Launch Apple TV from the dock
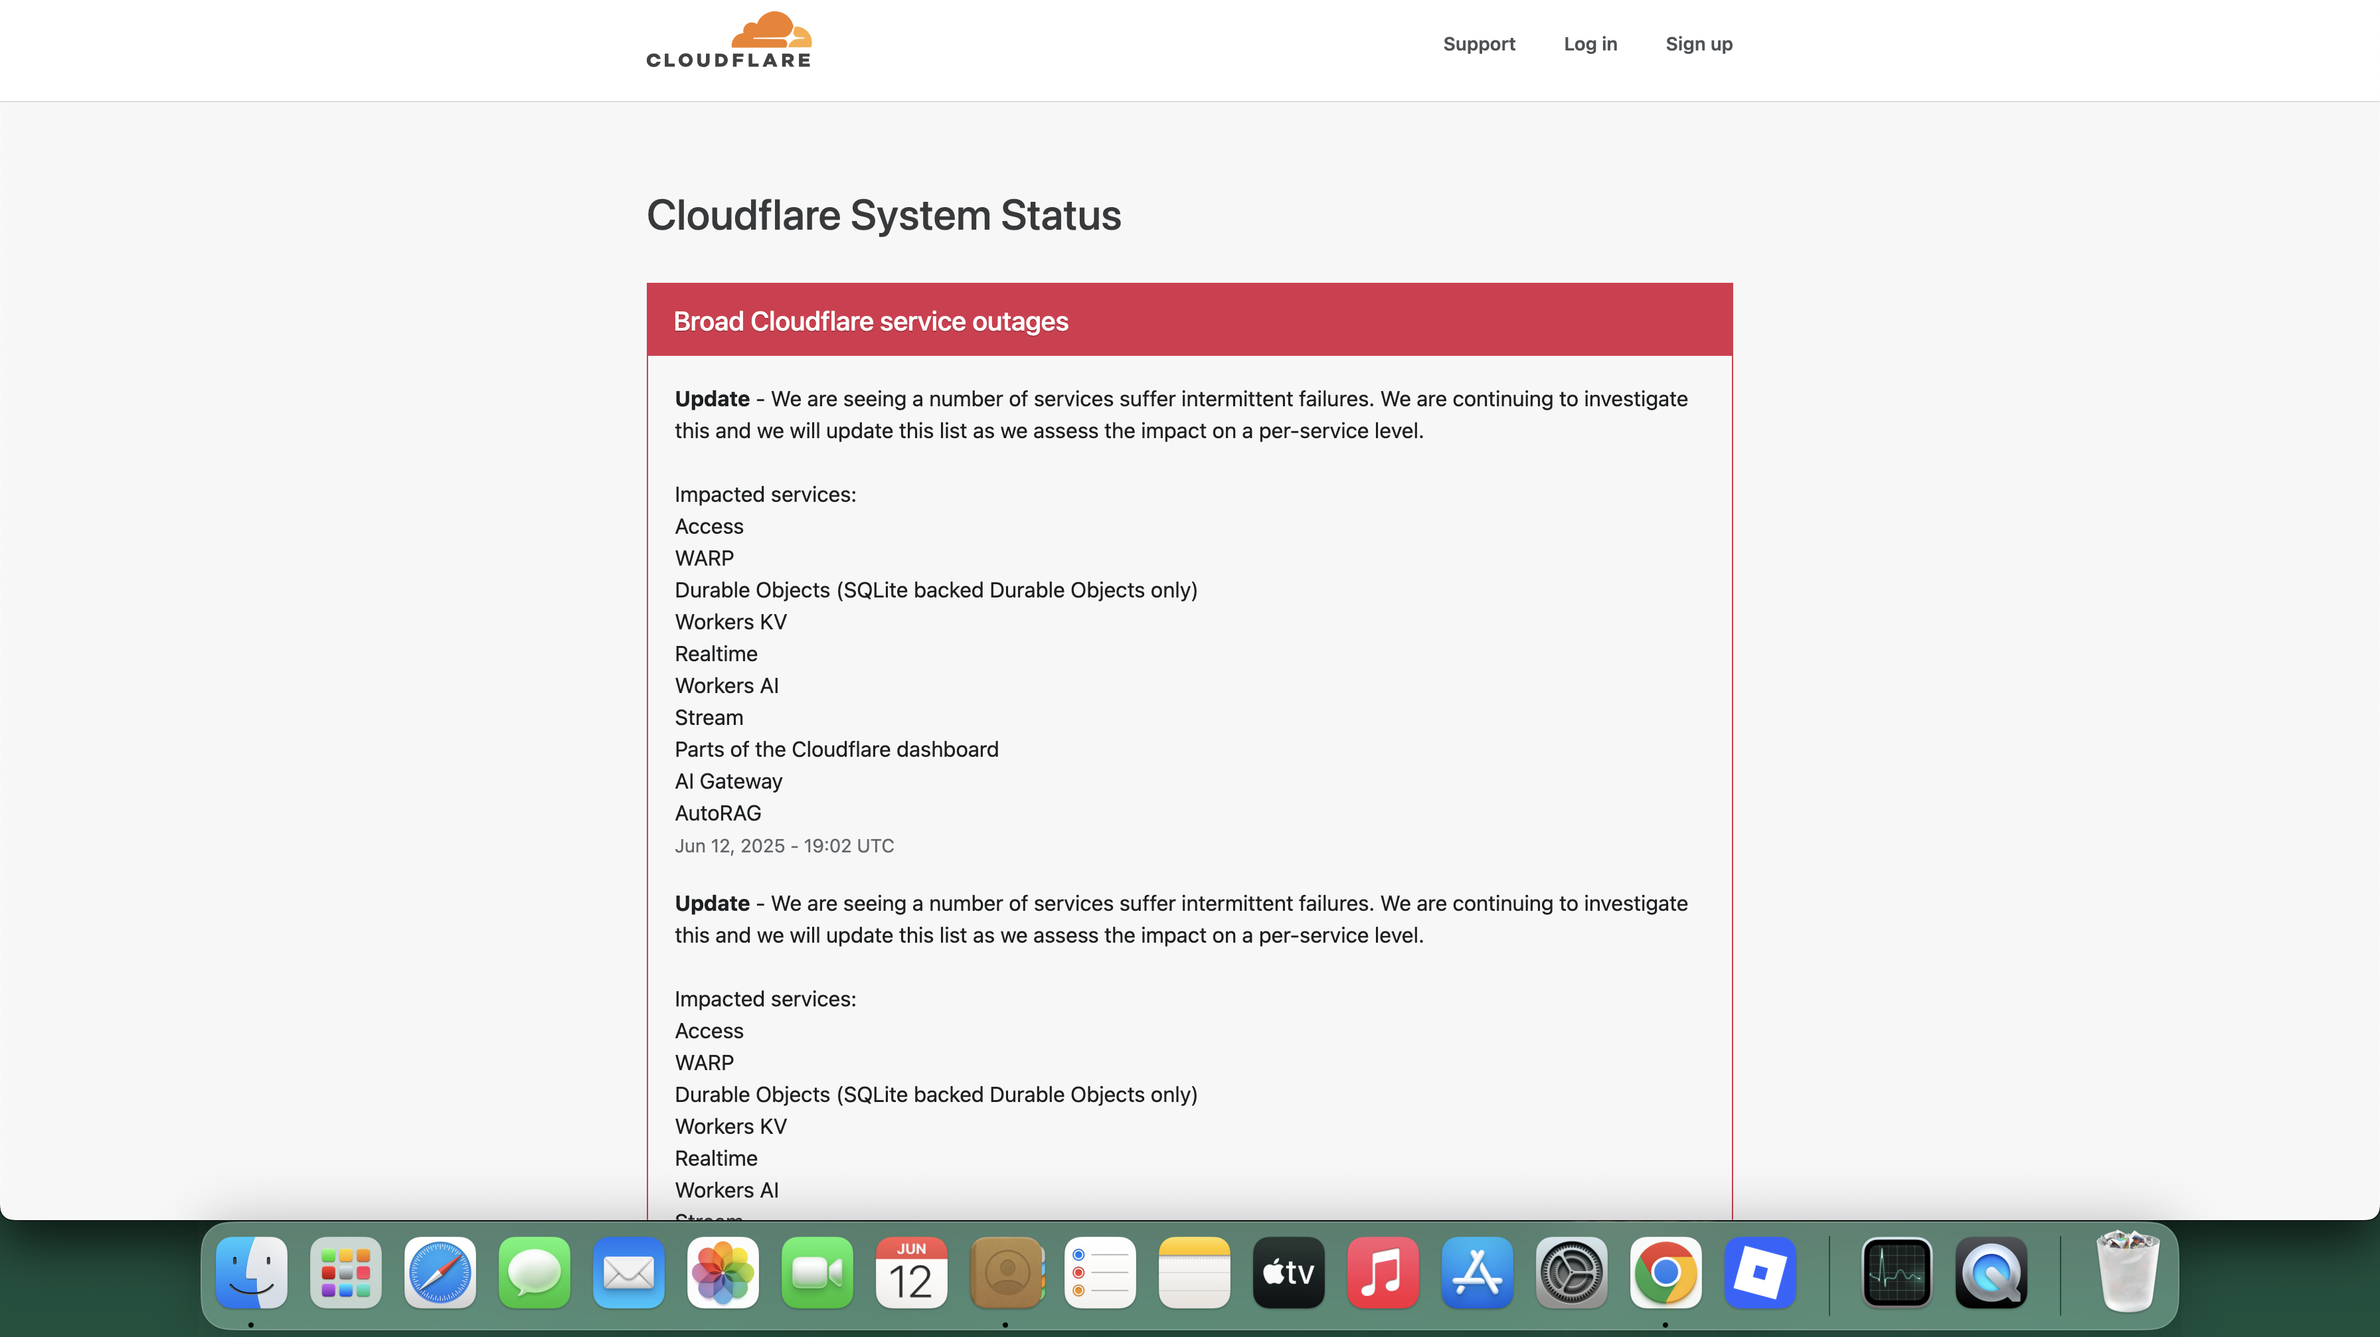 [1288, 1273]
